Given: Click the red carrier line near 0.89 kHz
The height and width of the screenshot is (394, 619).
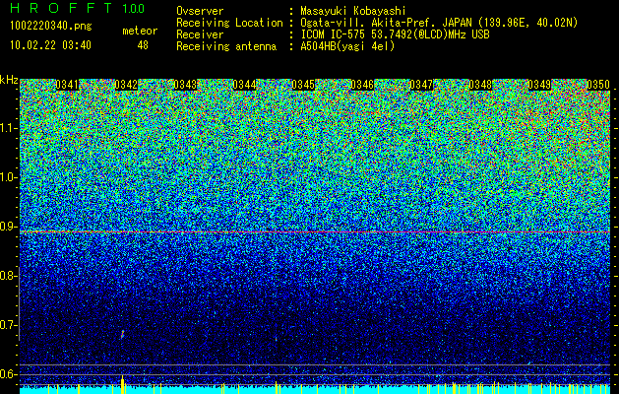Looking at the screenshot, I should (x=315, y=231).
